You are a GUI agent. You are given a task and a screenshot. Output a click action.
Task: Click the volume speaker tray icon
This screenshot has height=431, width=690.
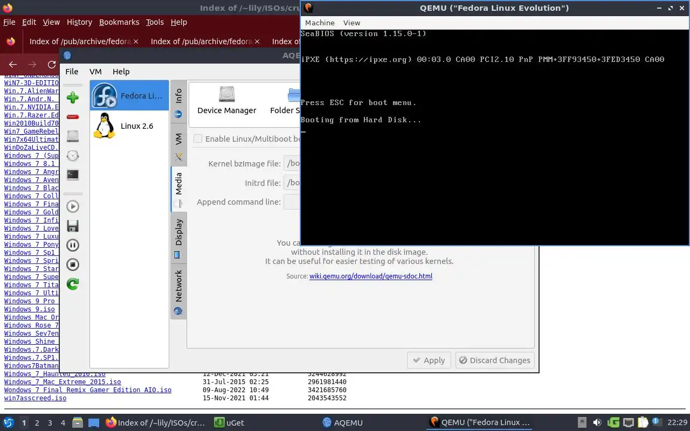(x=597, y=423)
